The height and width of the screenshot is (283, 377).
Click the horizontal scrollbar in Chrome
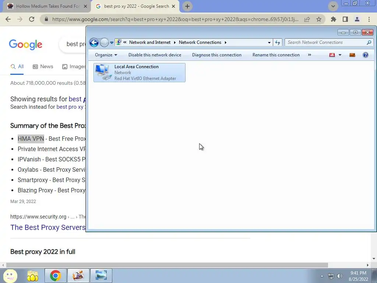click(x=167, y=265)
